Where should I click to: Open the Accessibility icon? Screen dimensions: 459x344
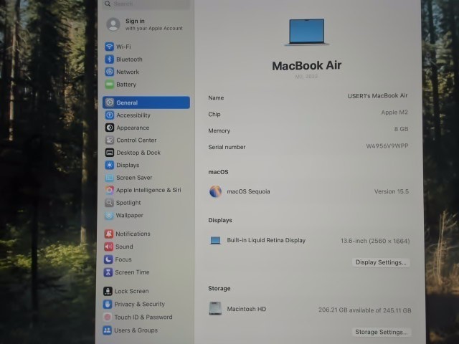[x=110, y=115]
